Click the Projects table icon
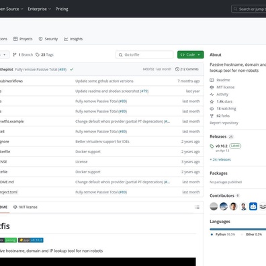Screen dimensions: 266x266 pyautogui.click(x=15, y=39)
